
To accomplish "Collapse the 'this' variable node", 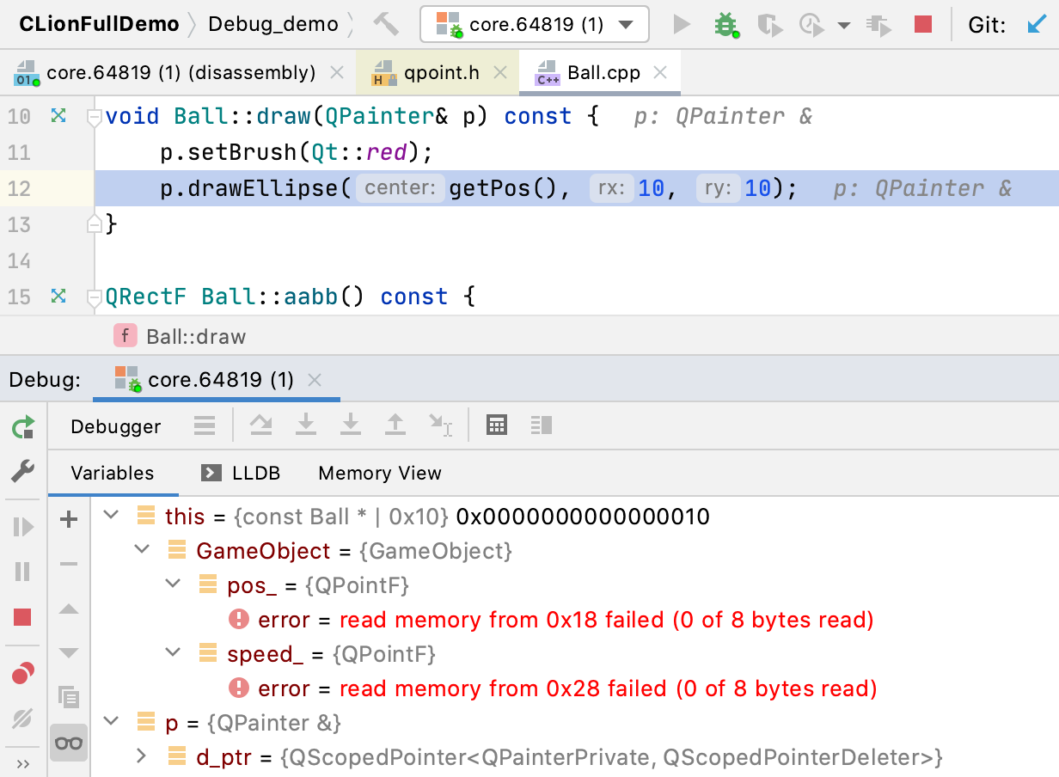I will point(111,516).
